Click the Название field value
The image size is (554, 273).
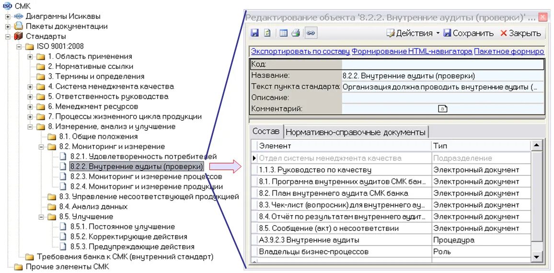[x=442, y=76]
